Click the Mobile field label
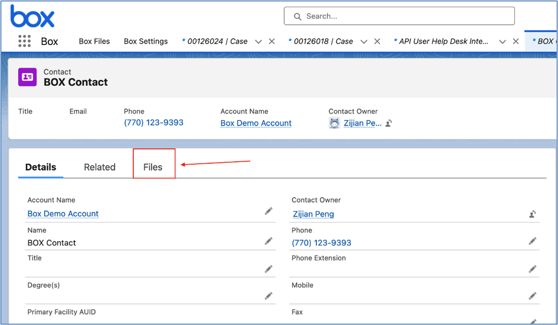The width and height of the screenshot is (558, 325). click(302, 285)
